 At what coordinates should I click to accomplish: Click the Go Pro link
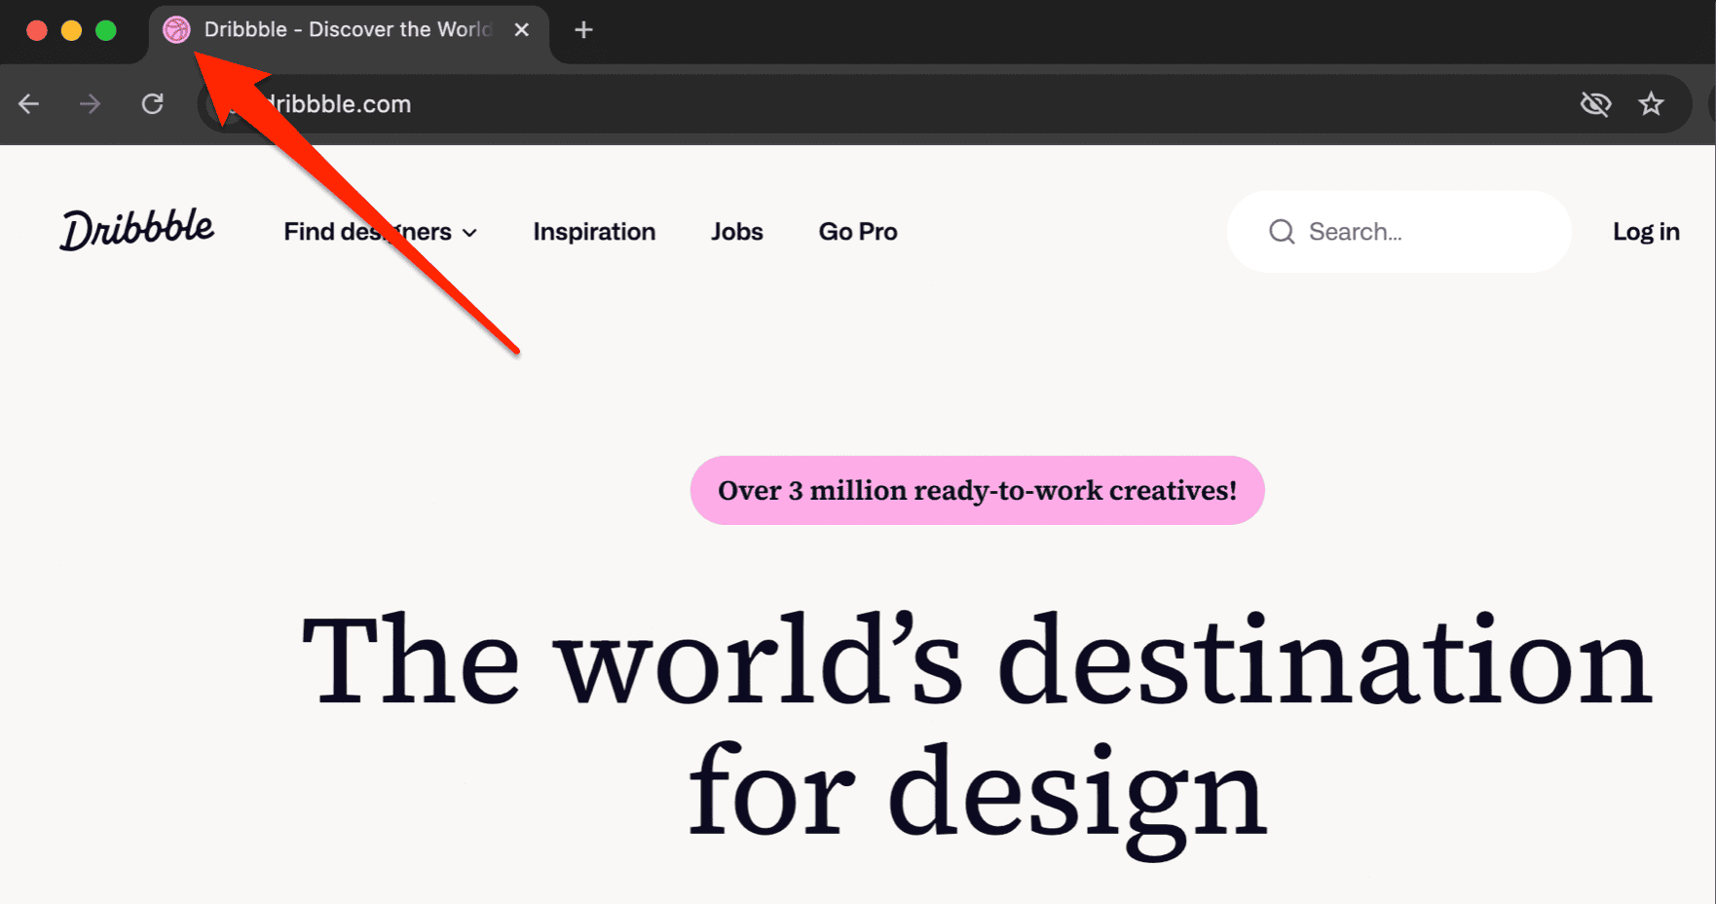tap(857, 232)
